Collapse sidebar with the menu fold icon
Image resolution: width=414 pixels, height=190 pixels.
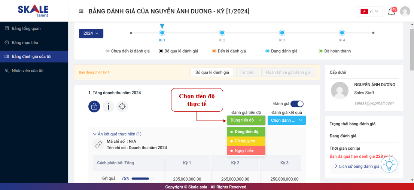pos(81,11)
